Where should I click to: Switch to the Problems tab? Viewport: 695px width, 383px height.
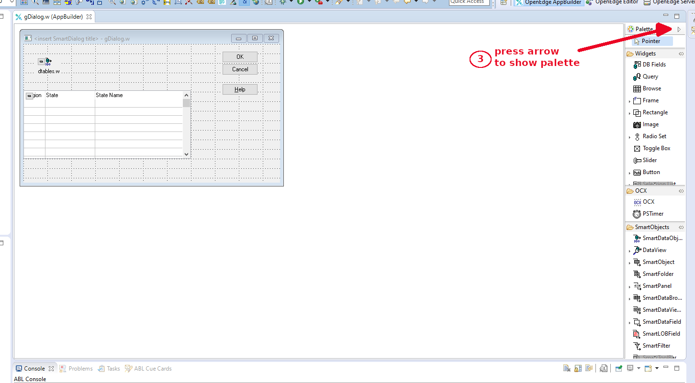pos(76,369)
